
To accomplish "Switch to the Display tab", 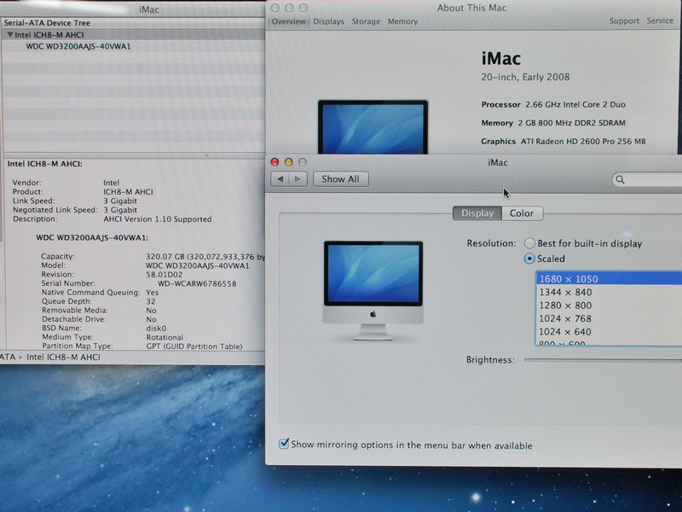I will [477, 213].
